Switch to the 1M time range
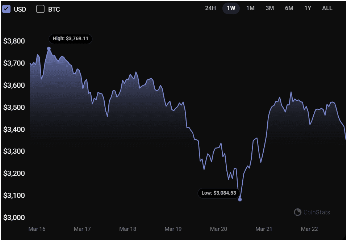This screenshot has width=347, height=241. 250,8
